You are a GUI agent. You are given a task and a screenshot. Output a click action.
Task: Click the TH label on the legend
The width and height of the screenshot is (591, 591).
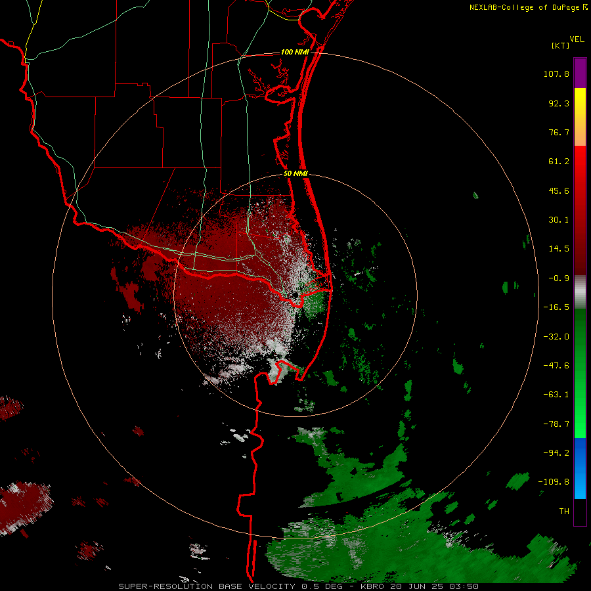point(564,512)
